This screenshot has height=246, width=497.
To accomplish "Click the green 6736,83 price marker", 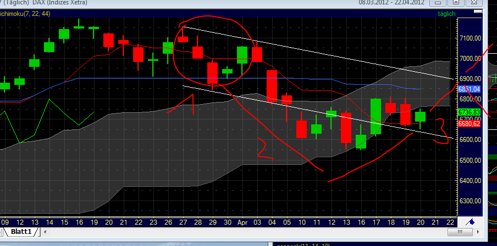I will [469, 112].
